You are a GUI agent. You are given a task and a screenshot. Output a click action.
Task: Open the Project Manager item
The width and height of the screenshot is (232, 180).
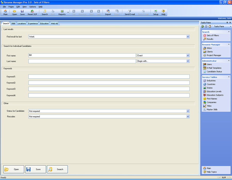[212, 55]
